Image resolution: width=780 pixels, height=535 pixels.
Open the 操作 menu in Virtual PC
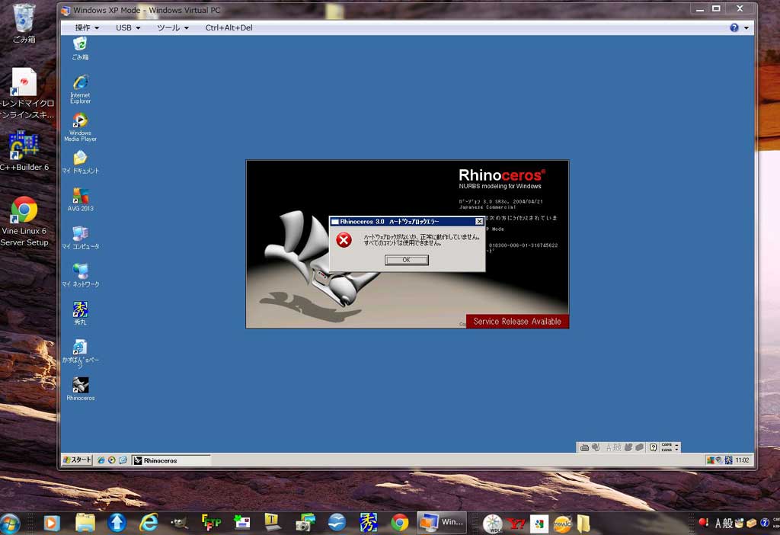click(x=87, y=28)
